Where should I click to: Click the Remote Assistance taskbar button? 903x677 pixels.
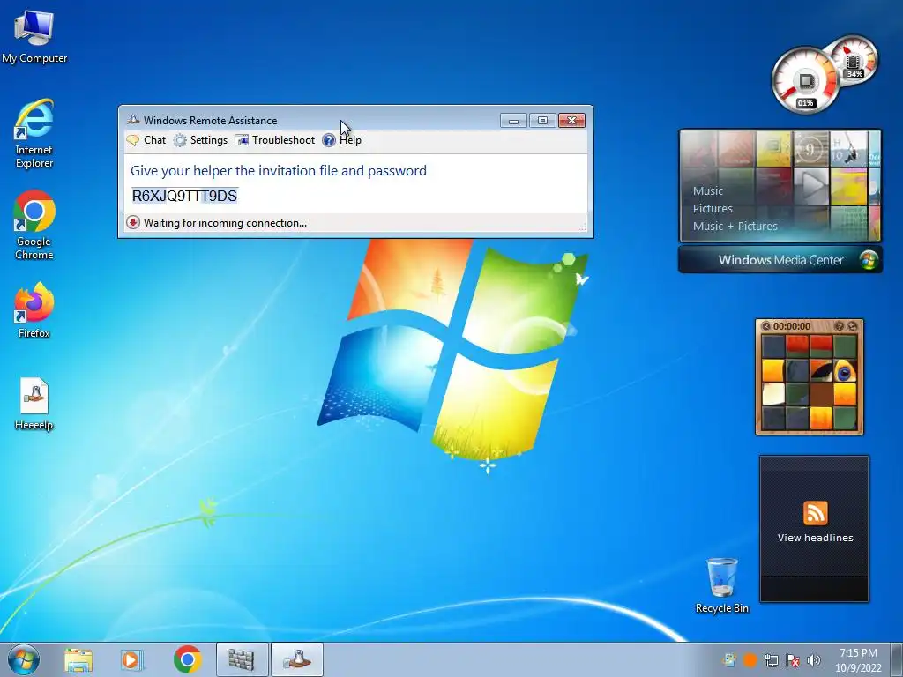click(296, 659)
